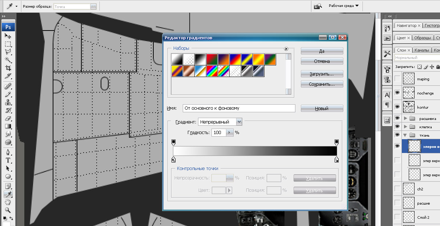The image size is (440, 226).
Task: Collapse the ткань layer group
Action: tap(405, 135)
